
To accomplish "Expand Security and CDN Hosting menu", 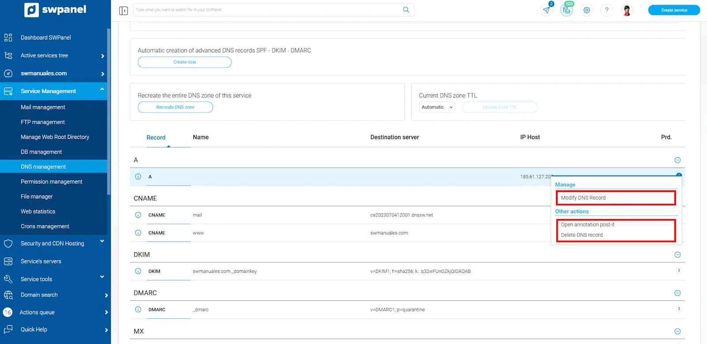I will (x=102, y=242).
